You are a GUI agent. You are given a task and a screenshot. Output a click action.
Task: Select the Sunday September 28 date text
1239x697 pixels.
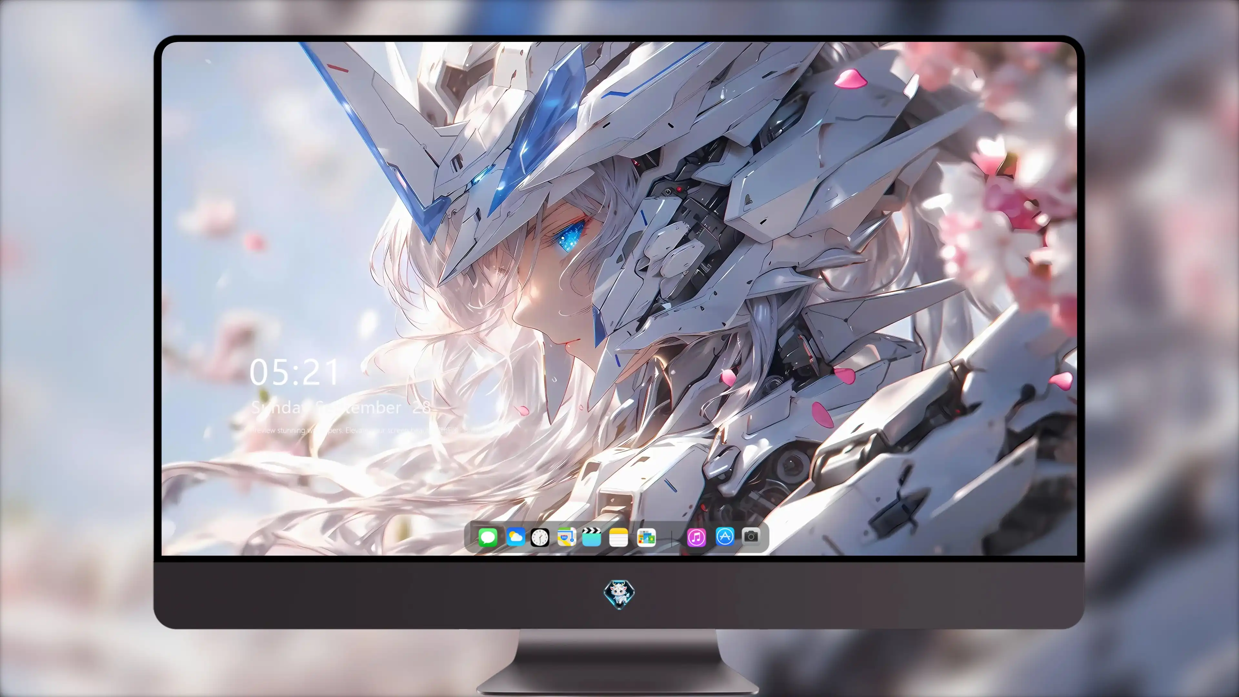(340, 408)
